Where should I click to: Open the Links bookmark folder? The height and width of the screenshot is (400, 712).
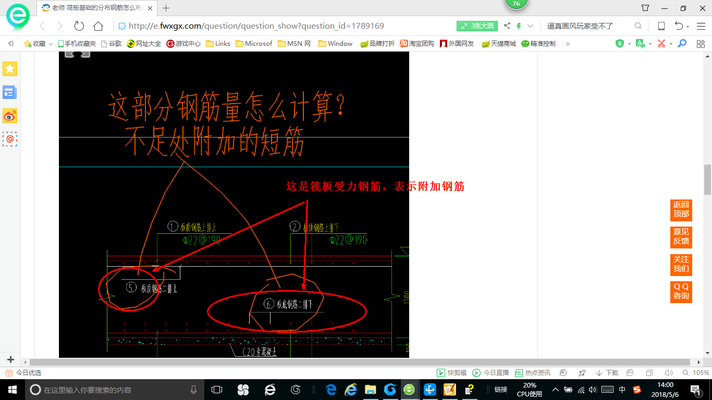point(218,44)
